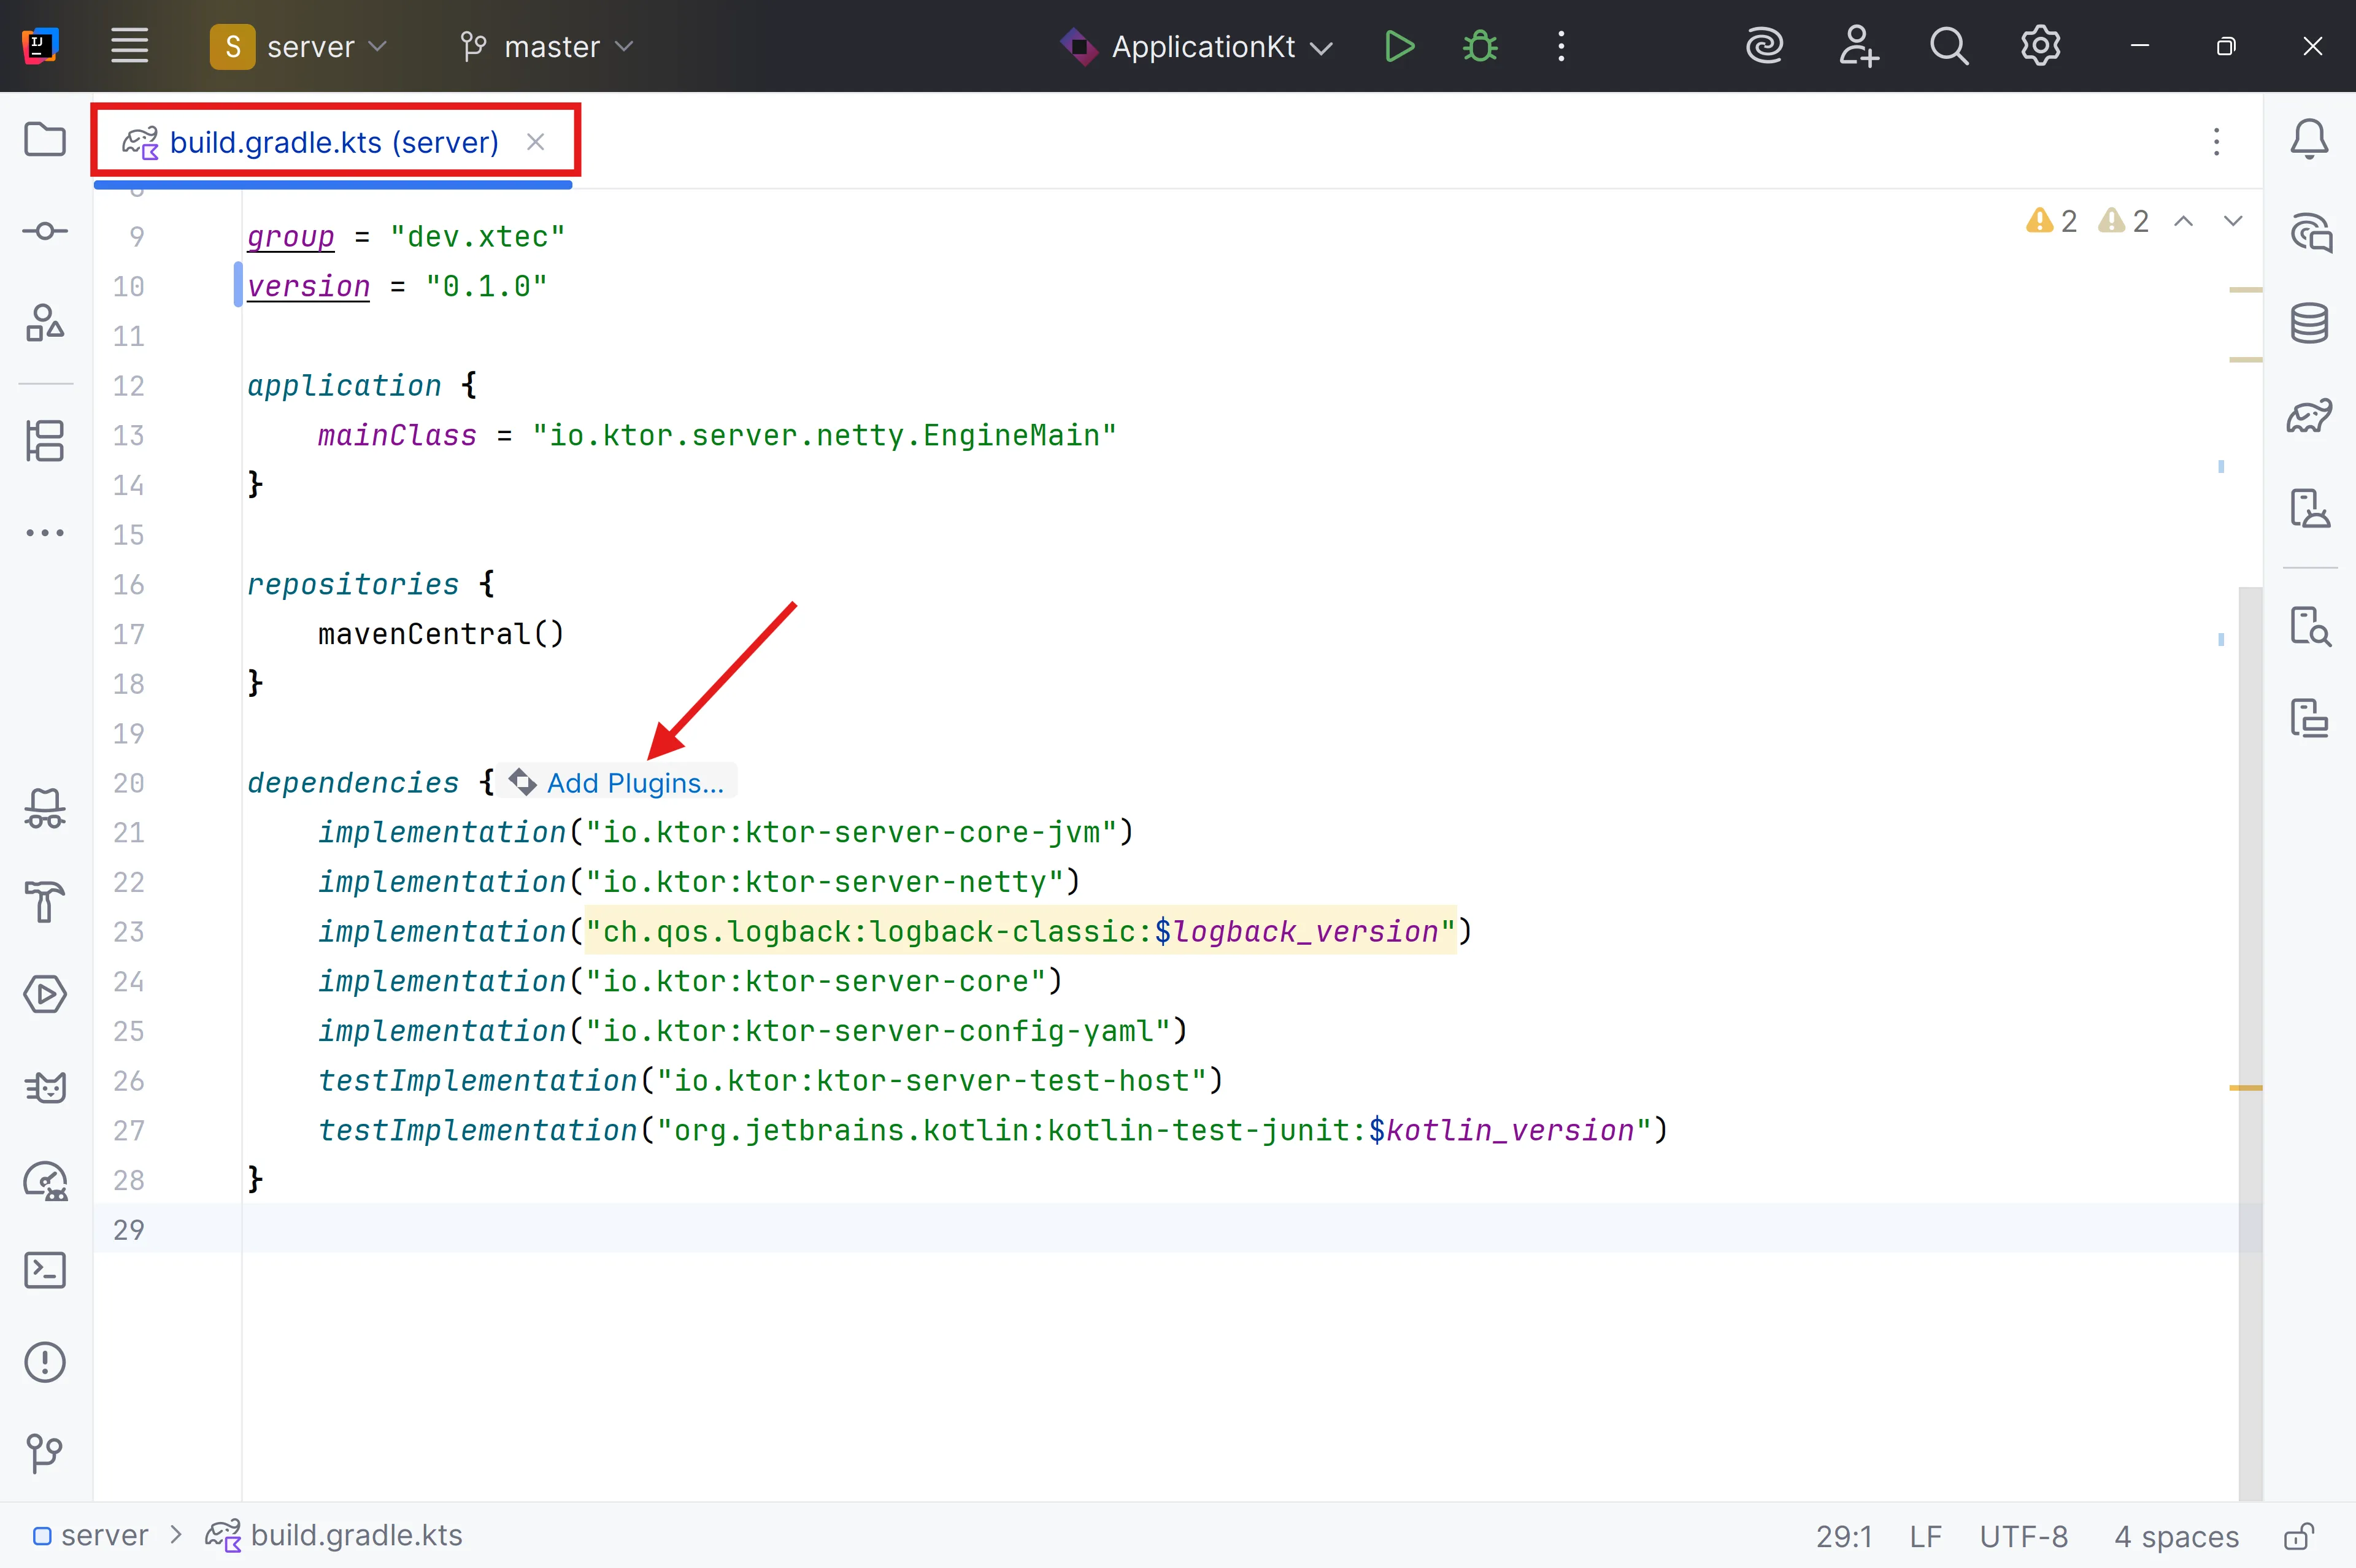Open the Notifications bell panel
This screenshot has width=2356, height=1568.
pos(2309,139)
